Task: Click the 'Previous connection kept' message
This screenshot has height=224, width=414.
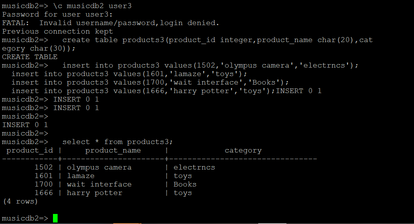Action: click(57, 32)
